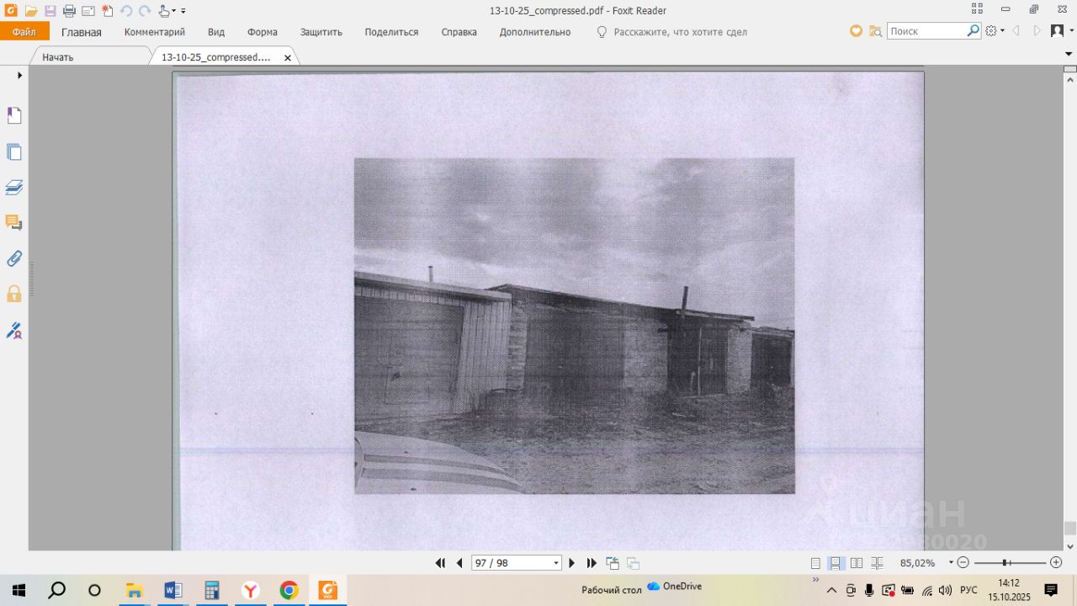The height and width of the screenshot is (606, 1077).
Task: Open the Форма ribbon tab
Action: click(263, 32)
